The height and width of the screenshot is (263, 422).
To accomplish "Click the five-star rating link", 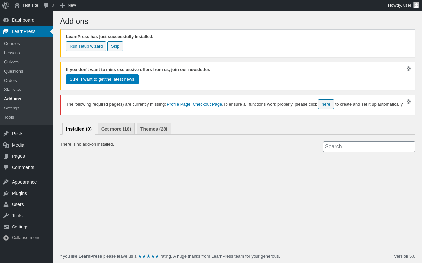I will click(x=148, y=256).
